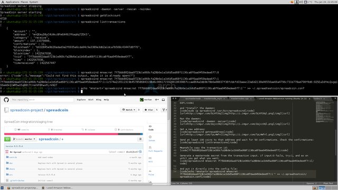Open Help link in GitHub header
The image size is (338, 190).
click(106, 100)
